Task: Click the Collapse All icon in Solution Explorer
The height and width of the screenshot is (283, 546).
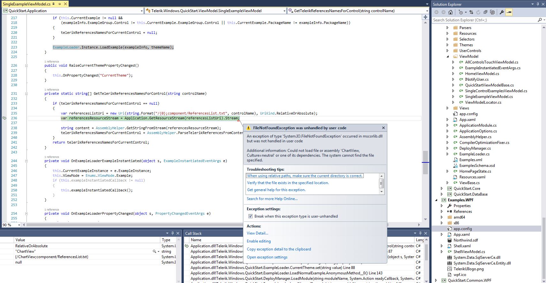Action: point(485,12)
